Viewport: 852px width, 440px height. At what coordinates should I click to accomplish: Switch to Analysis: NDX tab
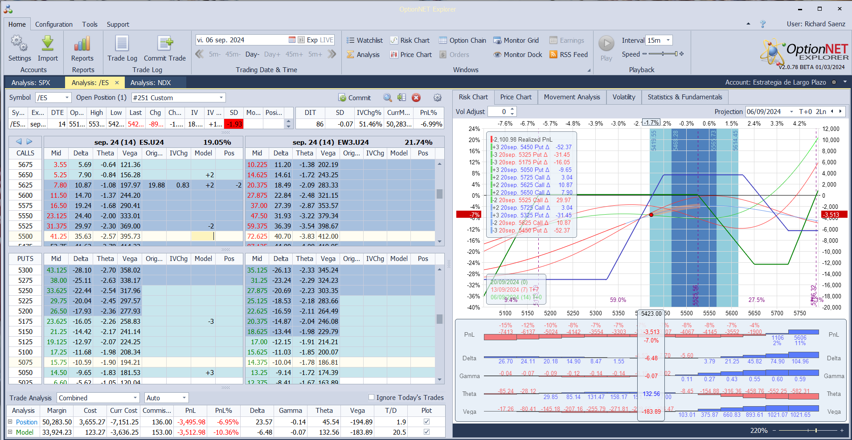pos(151,83)
